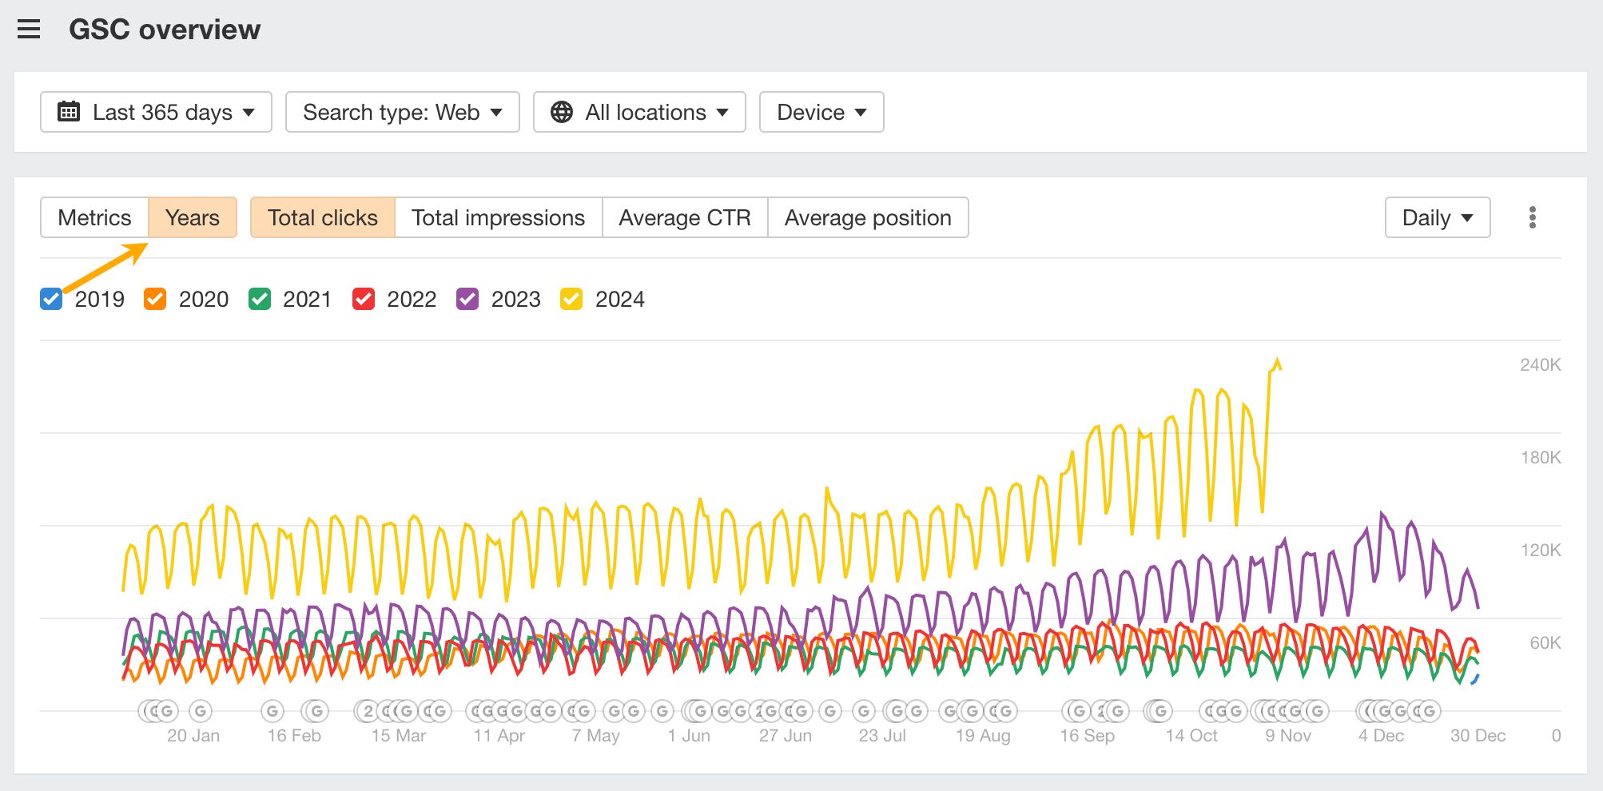Open the hamburger menu
The width and height of the screenshot is (1603, 791).
point(29,30)
